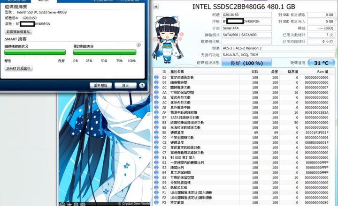Image resolution: width=338 pixels, height=206 pixels.
Task: Click the 良好 (100 %) health status button
Action: [246, 63]
